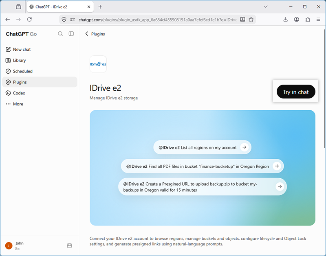Go back to the Plugins list

pyautogui.click(x=95, y=34)
